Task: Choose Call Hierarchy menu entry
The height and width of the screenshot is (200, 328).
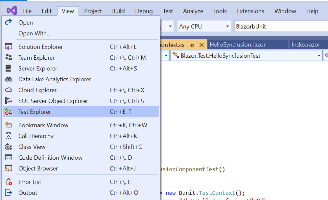Action: (81, 136)
